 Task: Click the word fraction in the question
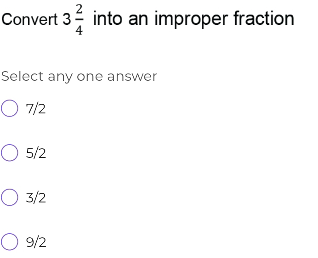[x=264, y=18]
